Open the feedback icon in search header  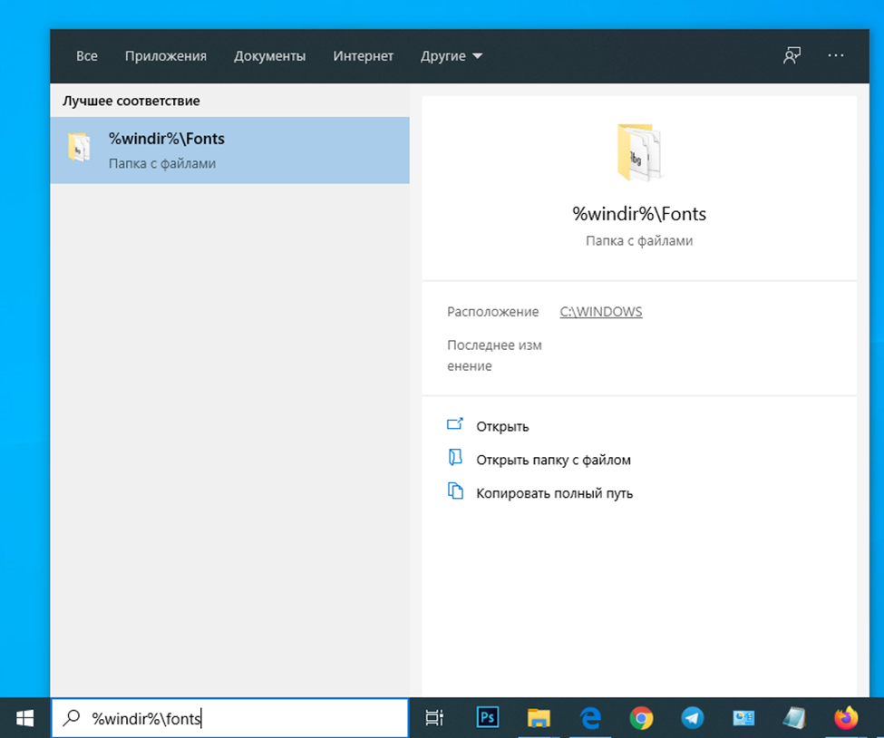point(792,55)
